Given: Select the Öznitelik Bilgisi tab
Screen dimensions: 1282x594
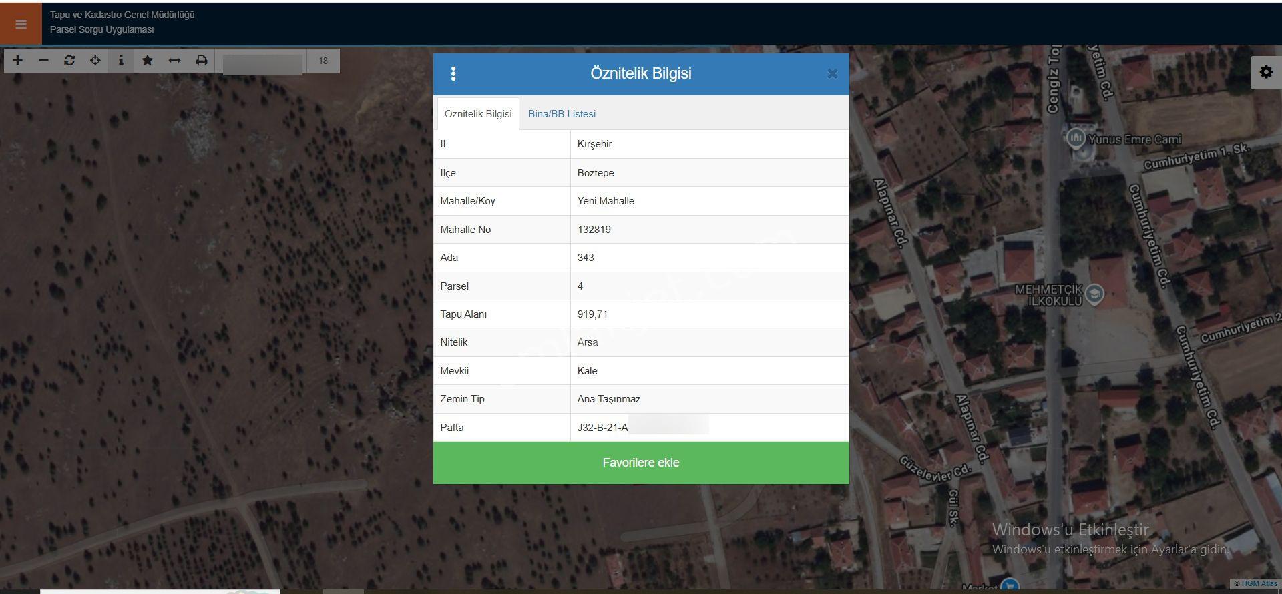Looking at the screenshot, I should [478, 114].
